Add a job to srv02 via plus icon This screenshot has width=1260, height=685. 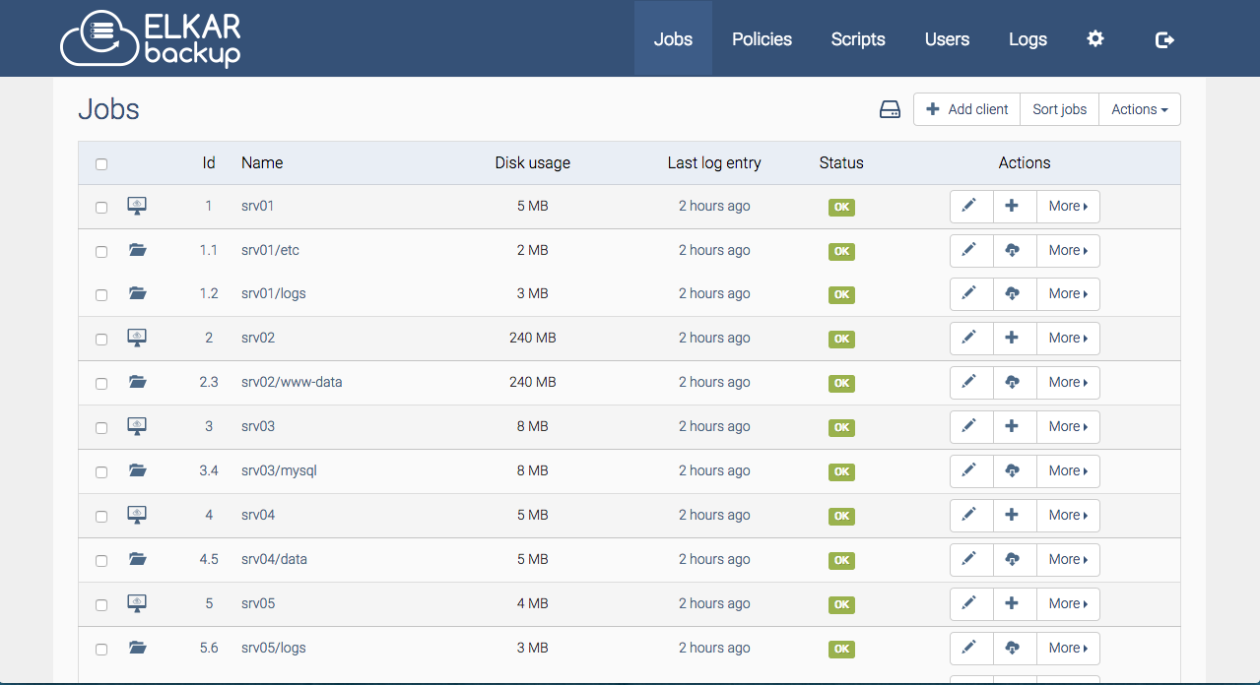(x=1014, y=338)
